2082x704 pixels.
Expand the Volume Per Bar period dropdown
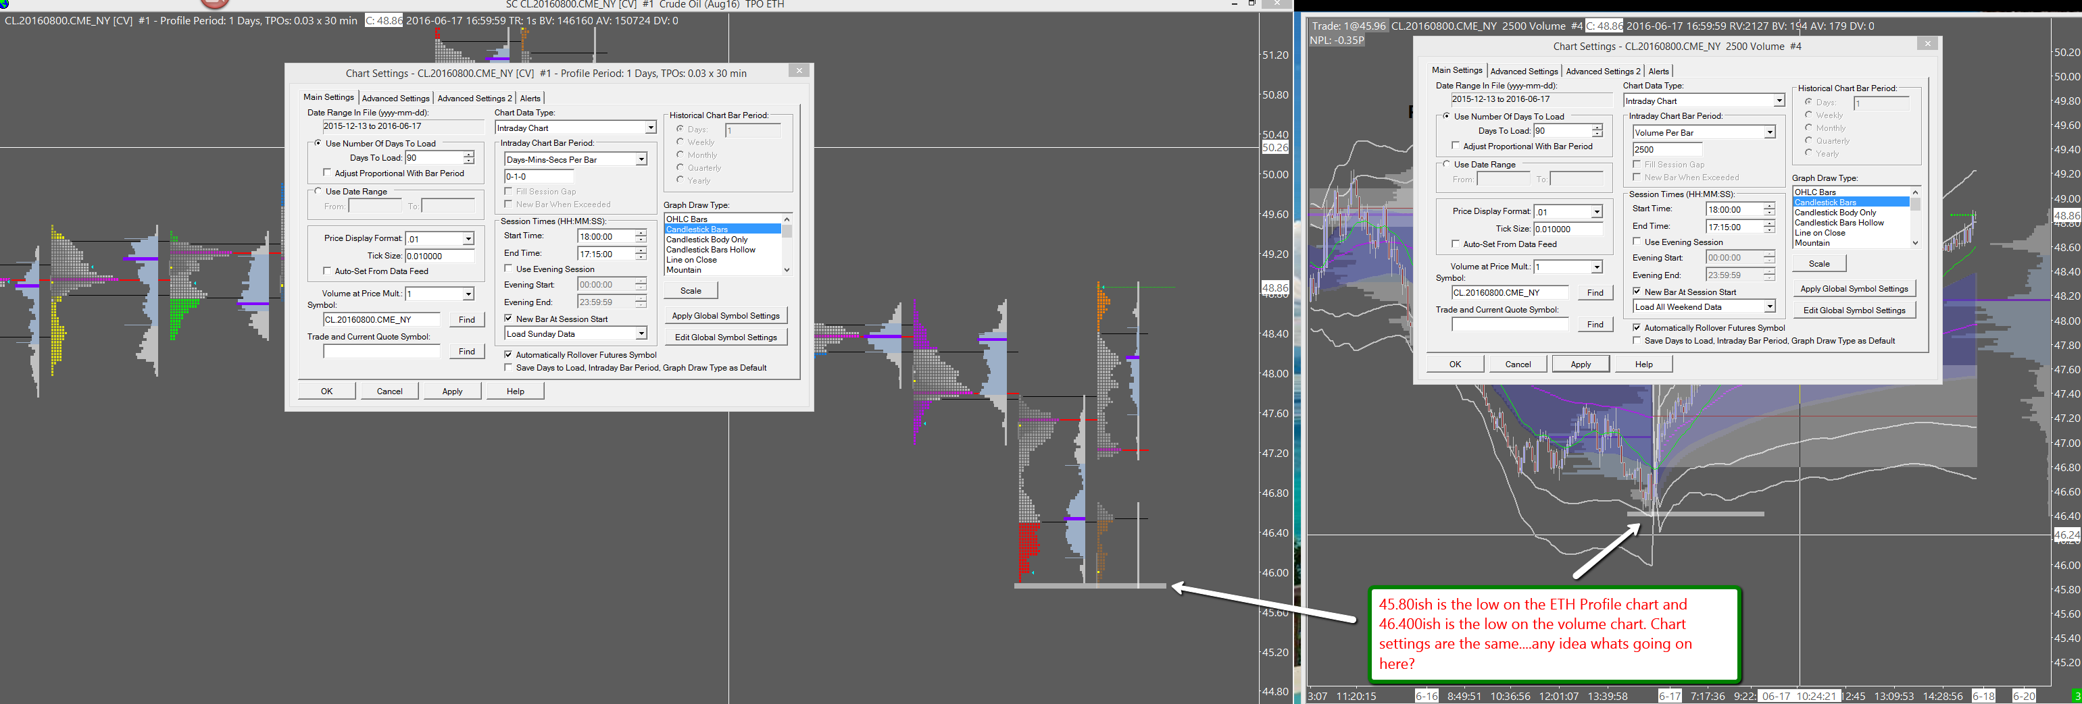click(x=1769, y=132)
